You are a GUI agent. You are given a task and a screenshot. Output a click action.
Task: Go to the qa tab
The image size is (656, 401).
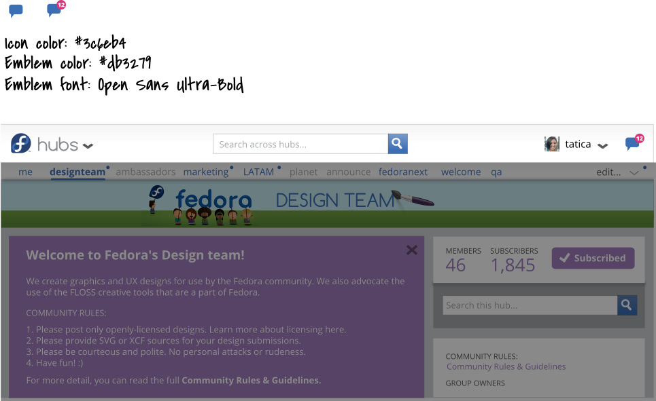[496, 172]
